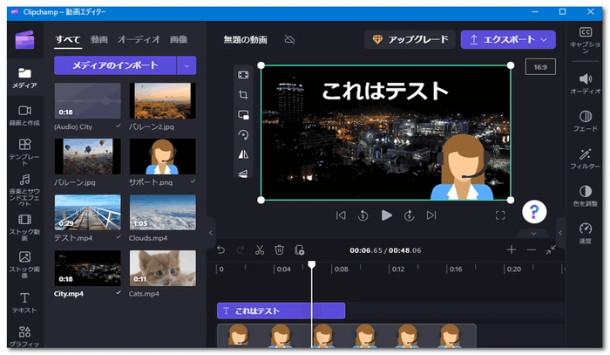Switch to the 画像 media tab
610x355 pixels.
click(x=178, y=39)
